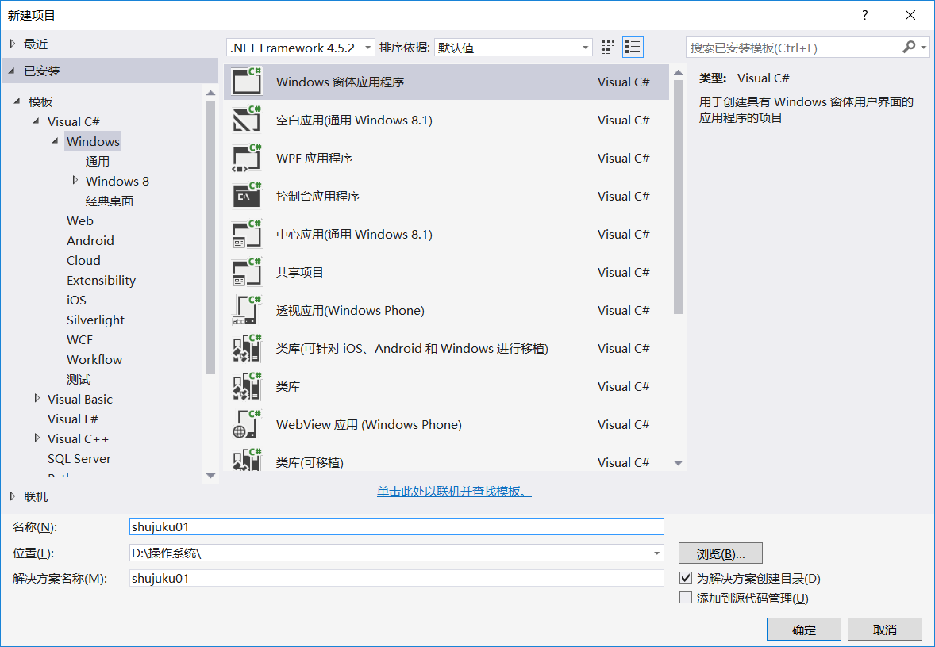Open the help question mark button
The height and width of the screenshot is (647, 935).
pos(864,16)
